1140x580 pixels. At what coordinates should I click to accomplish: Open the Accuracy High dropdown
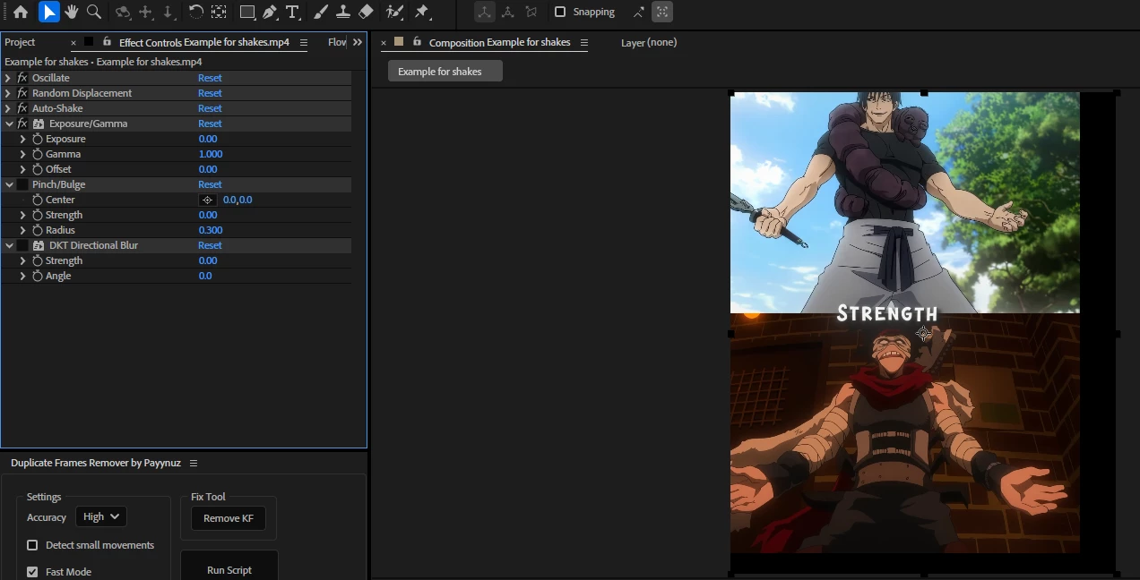(x=101, y=516)
